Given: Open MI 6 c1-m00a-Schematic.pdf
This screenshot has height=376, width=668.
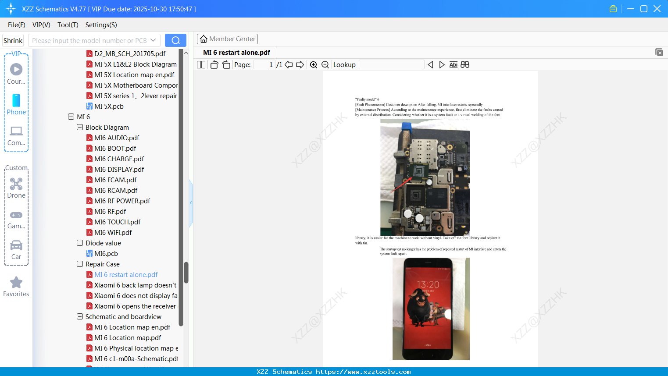Looking at the screenshot, I should point(136,358).
